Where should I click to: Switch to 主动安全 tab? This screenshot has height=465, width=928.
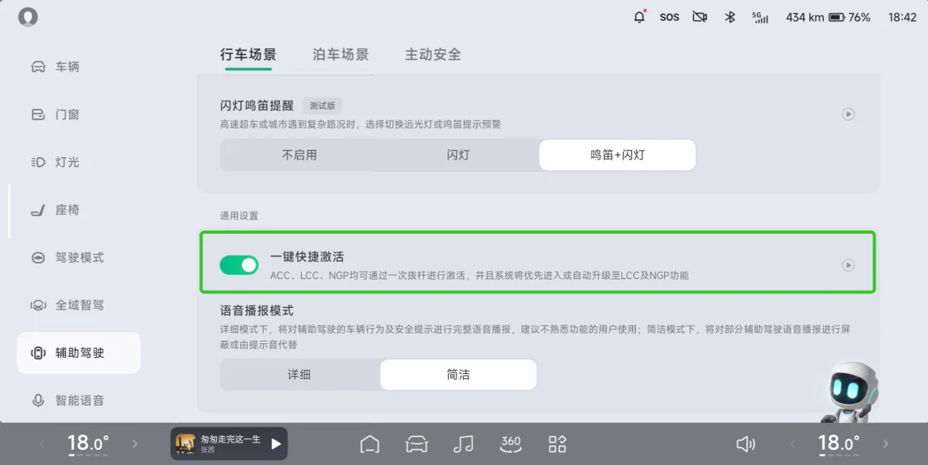tap(433, 54)
